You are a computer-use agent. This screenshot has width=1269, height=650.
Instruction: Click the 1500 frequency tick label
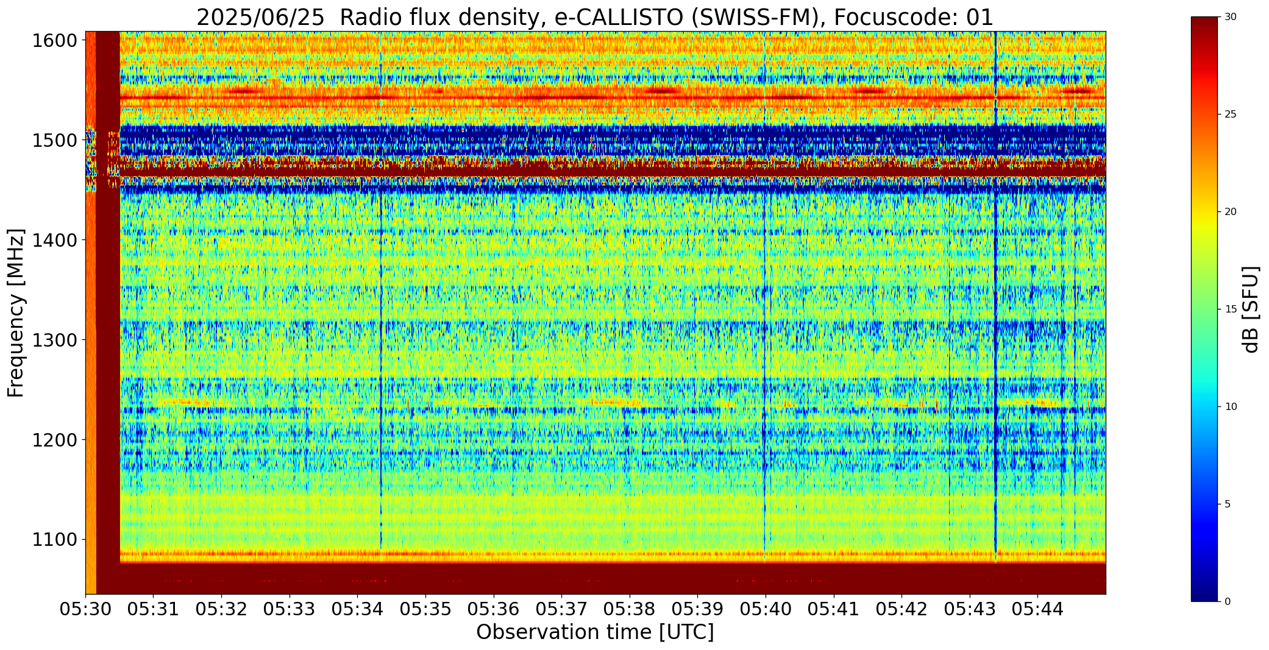coord(55,141)
